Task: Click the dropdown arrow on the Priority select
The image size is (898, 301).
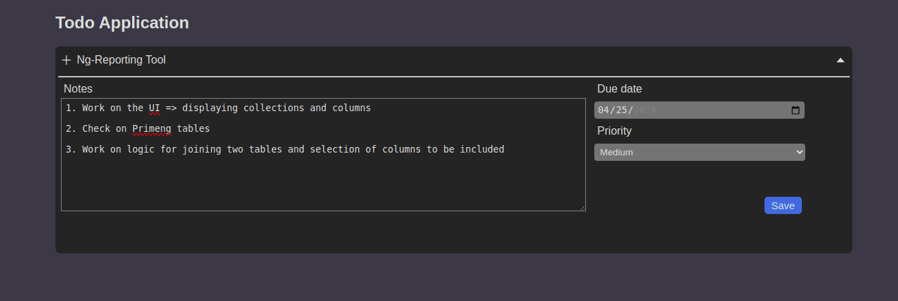Action: click(x=800, y=152)
